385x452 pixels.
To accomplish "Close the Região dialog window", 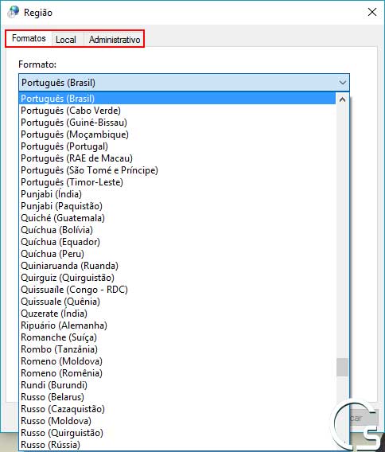I will click(x=372, y=12).
